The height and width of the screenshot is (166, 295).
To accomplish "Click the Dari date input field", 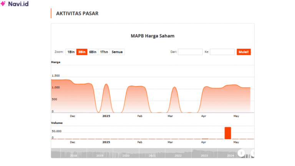I will click(x=190, y=52).
